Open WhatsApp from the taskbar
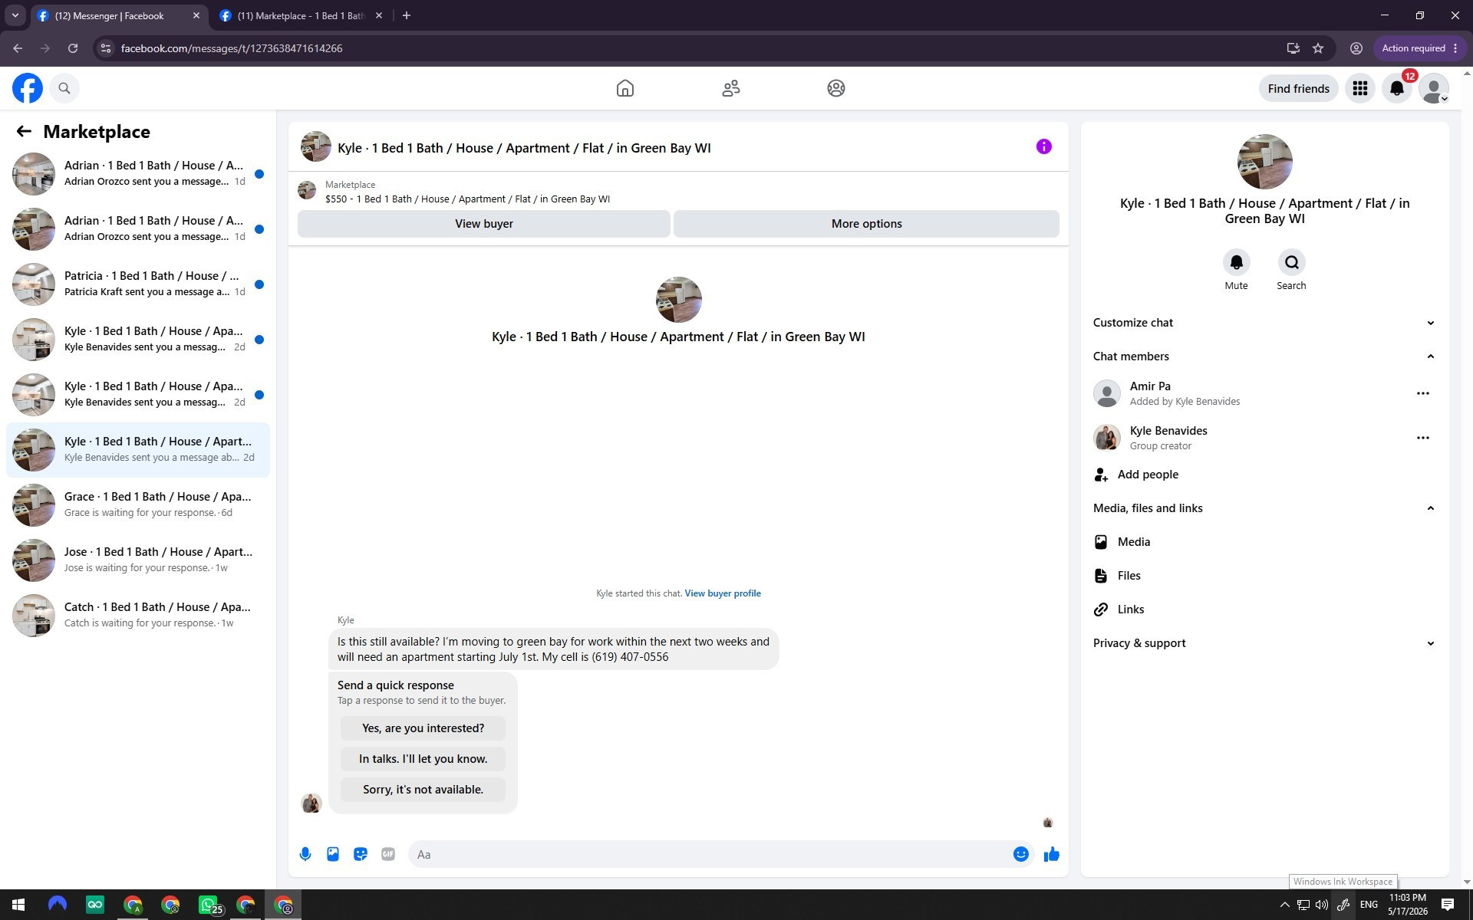Viewport: 1473px width, 920px height. coord(209,905)
